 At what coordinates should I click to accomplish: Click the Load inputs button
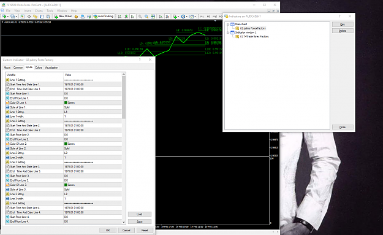coord(140,214)
